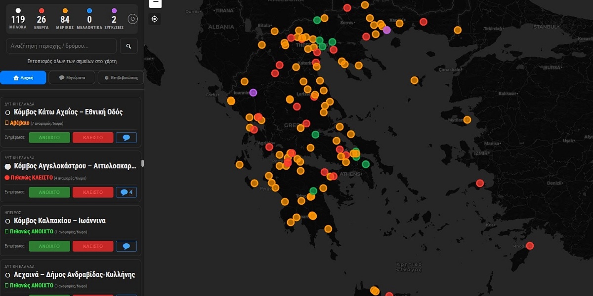Screen dimensions: 593x296
Task: Click the magnifier search button
Action: (x=128, y=46)
